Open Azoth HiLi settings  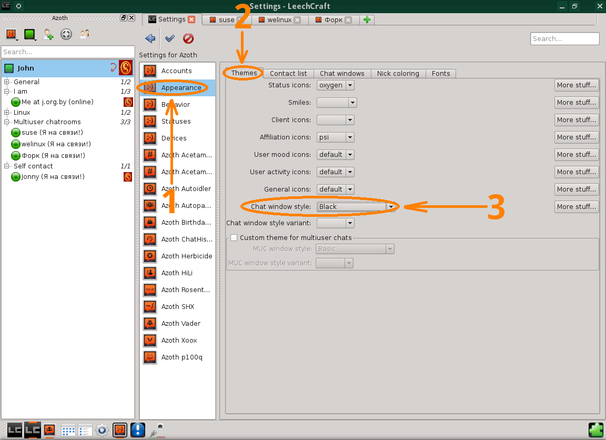click(177, 273)
